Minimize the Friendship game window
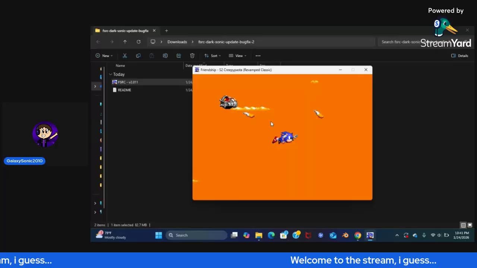 340,70
